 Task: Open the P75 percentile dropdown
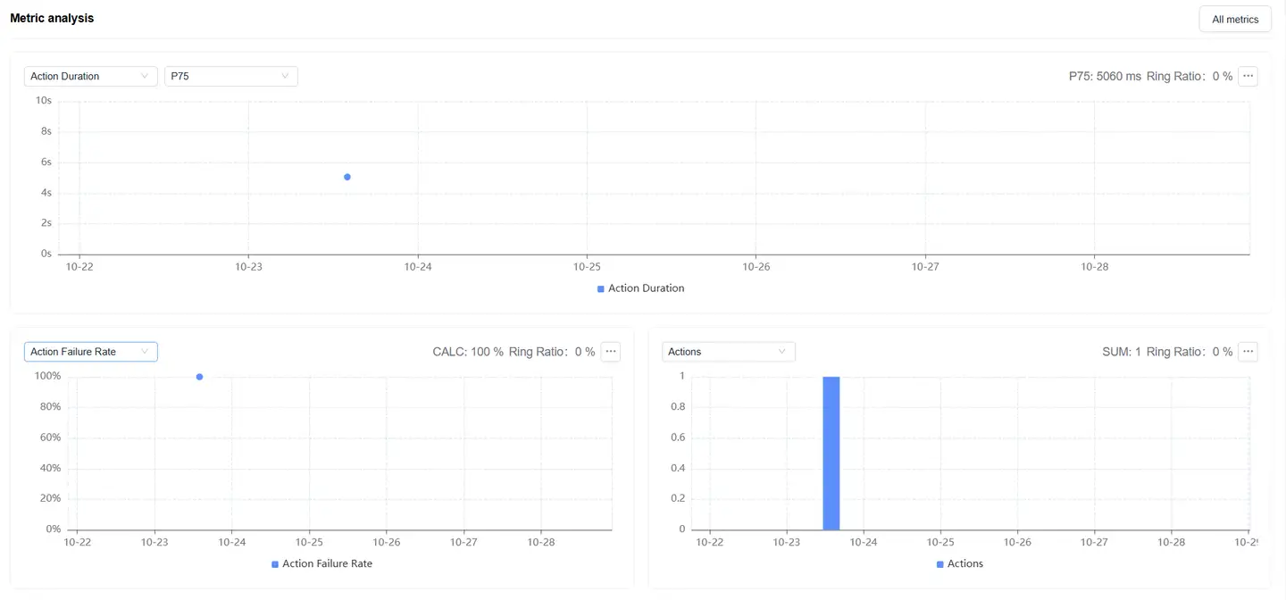tap(230, 76)
